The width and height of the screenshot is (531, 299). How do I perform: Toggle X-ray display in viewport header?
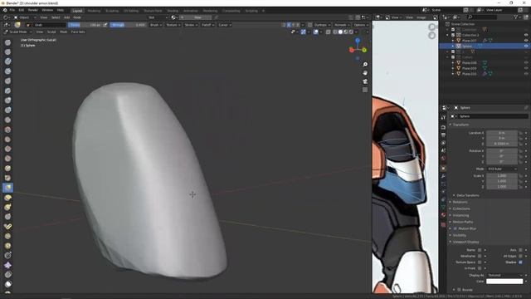click(x=329, y=32)
